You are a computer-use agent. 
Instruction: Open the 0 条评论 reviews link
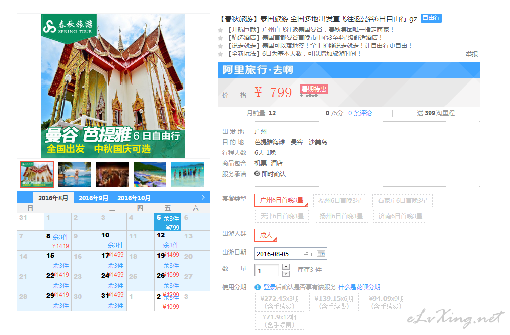click(x=360, y=113)
